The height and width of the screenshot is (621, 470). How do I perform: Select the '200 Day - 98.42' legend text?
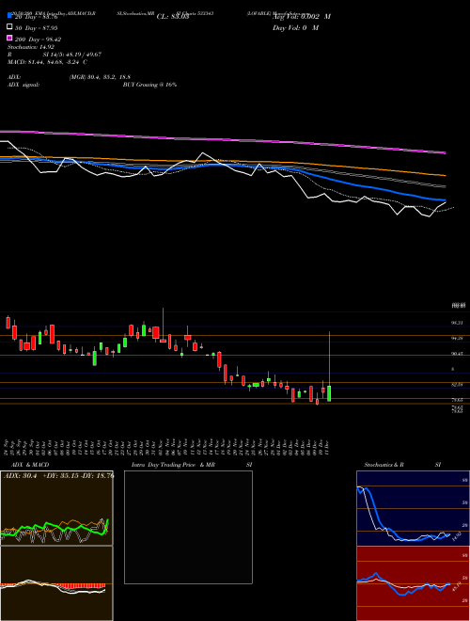coord(38,40)
